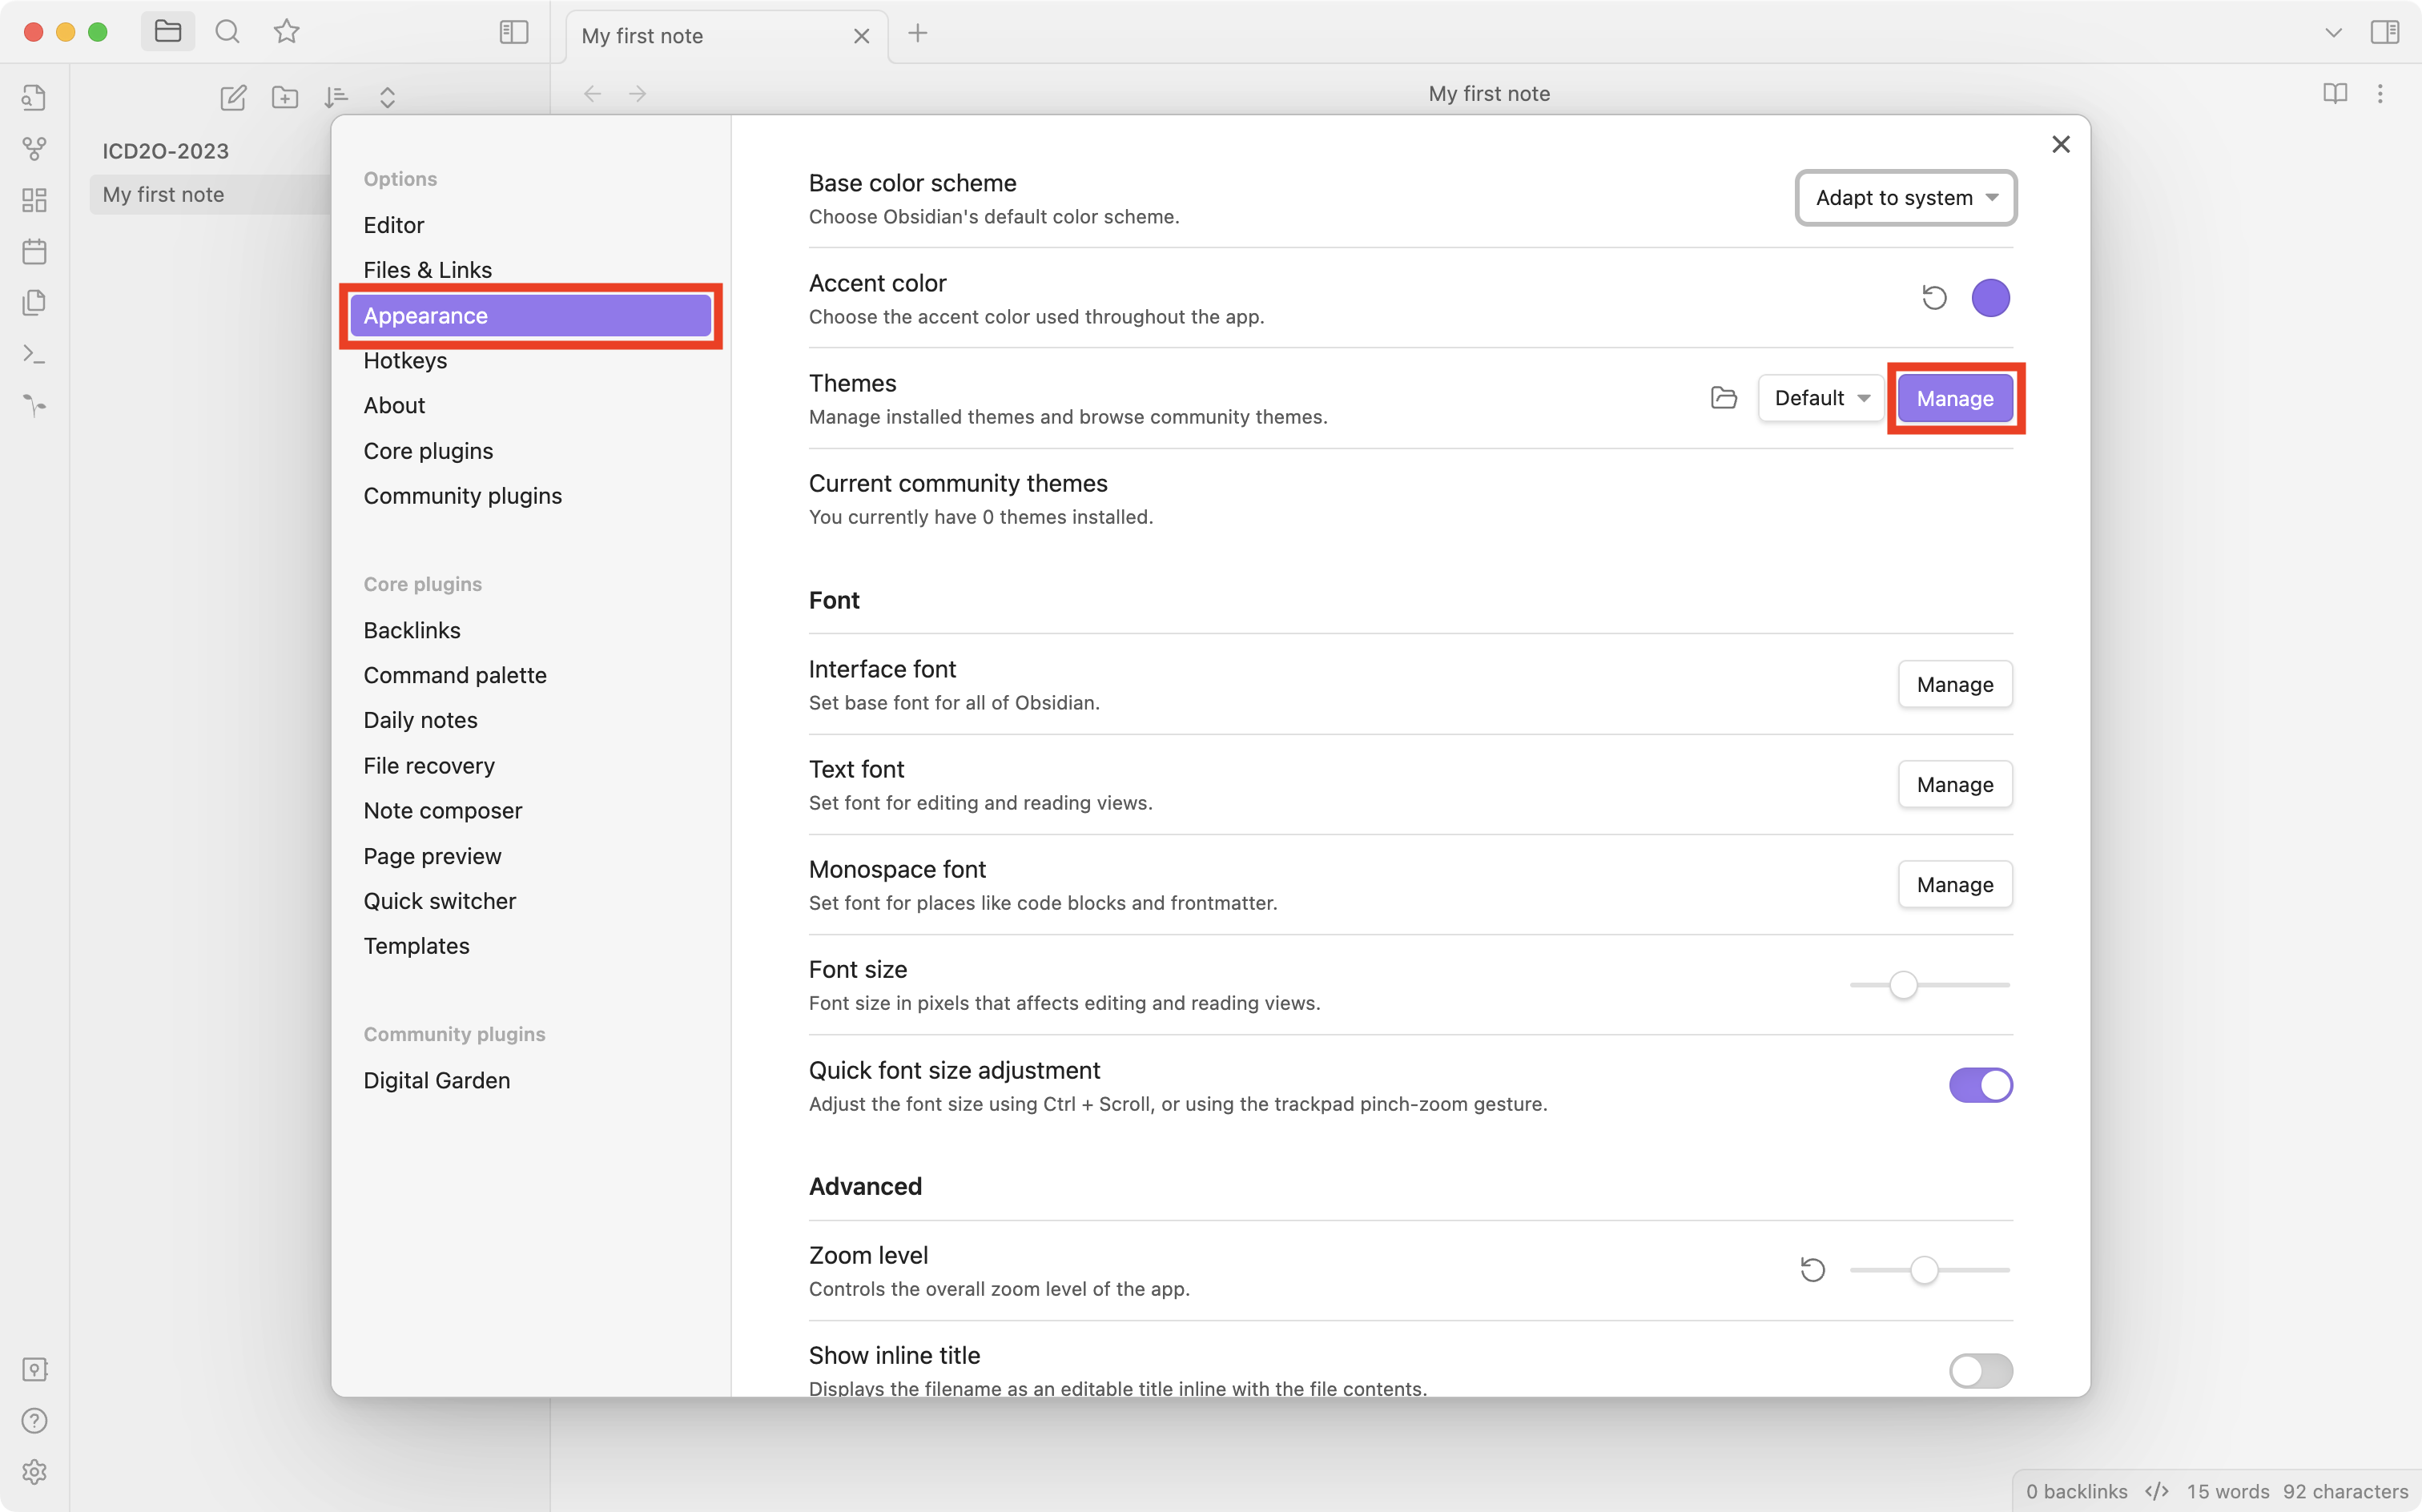Restore default accent color icon
The width and height of the screenshot is (2422, 1512).
[x=1934, y=298]
